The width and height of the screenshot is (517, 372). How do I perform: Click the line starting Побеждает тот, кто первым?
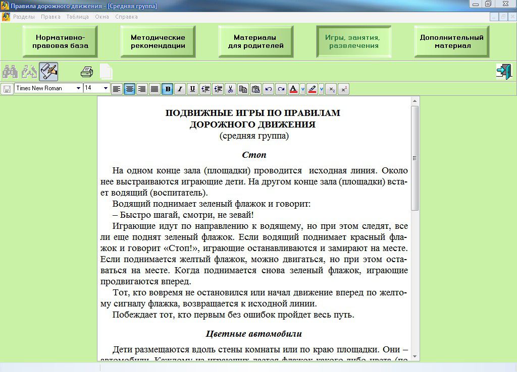tap(233, 315)
